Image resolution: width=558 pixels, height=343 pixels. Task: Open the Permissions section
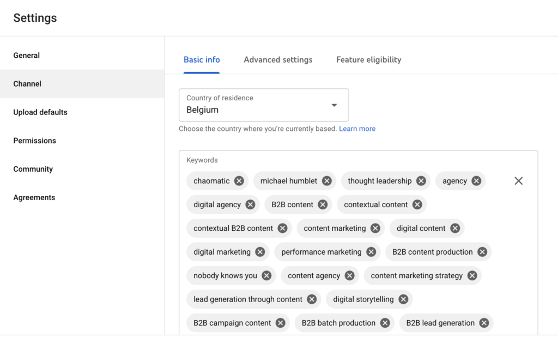point(82,141)
